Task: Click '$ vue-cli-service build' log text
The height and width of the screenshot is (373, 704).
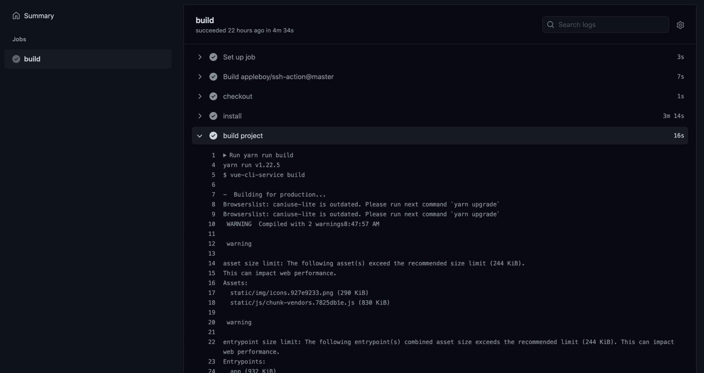Action: [x=264, y=175]
